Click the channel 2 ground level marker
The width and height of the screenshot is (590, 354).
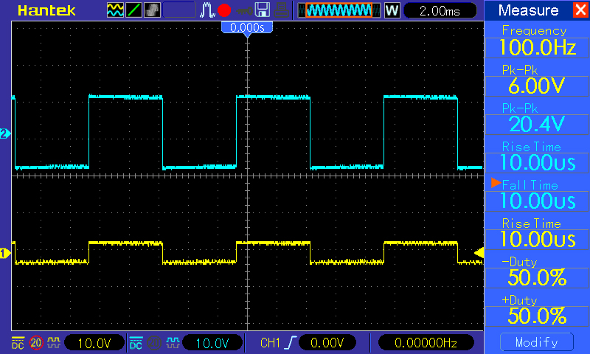(x=5, y=133)
